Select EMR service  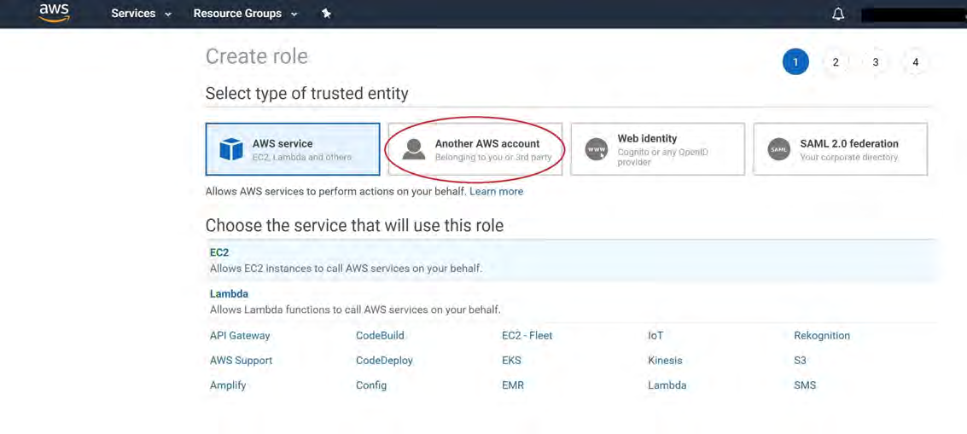(x=513, y=385)
